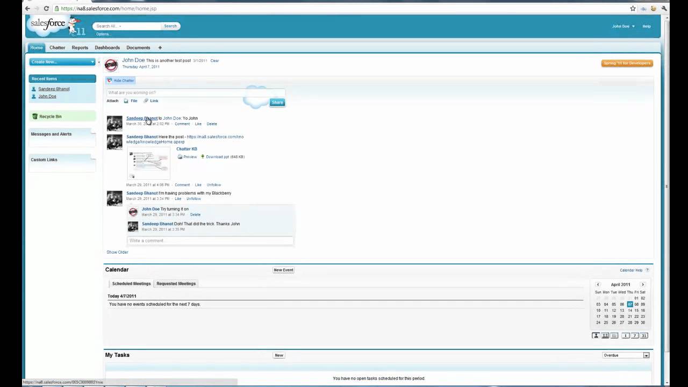Open the Reports tab
The width and height of the screenshot is (688, 387).
tap(80, 48)
